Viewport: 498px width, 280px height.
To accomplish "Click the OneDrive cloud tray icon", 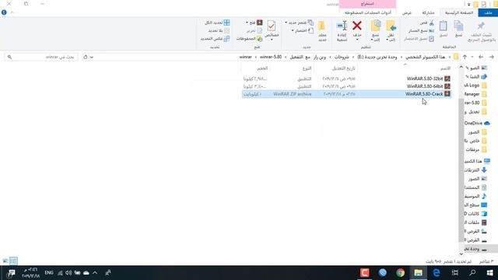I will pos(86,273).
